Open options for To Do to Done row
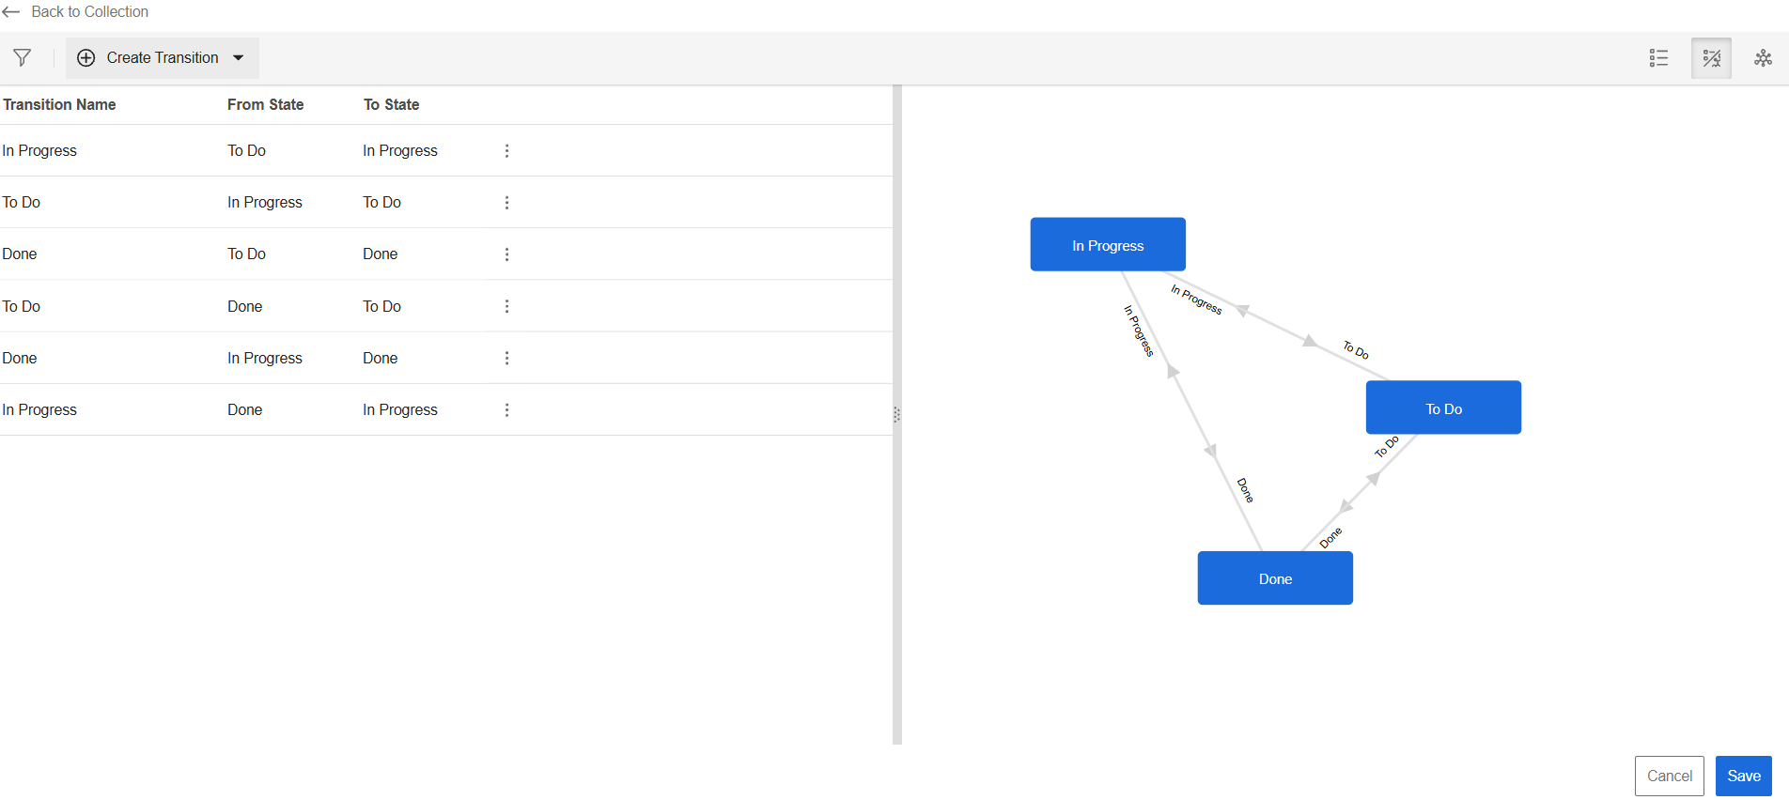 (x=506, y=254)
